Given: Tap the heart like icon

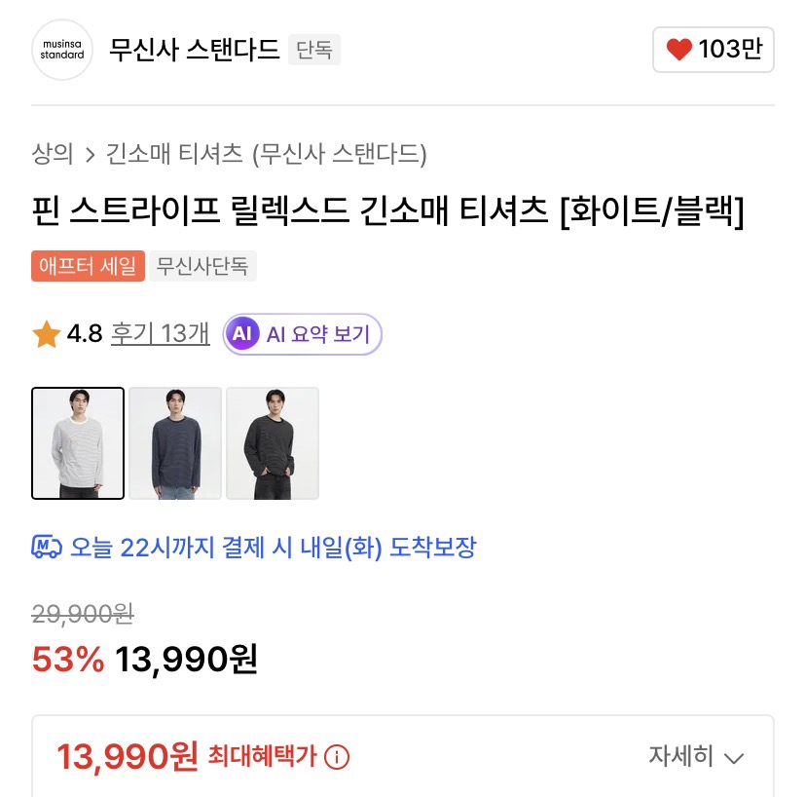Looking at the screenshot, I should pyautogui.click(x=678, y=50).
